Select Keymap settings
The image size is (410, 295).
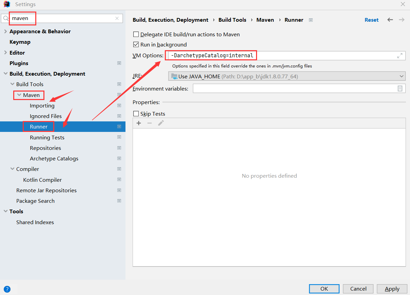[20, 42]
